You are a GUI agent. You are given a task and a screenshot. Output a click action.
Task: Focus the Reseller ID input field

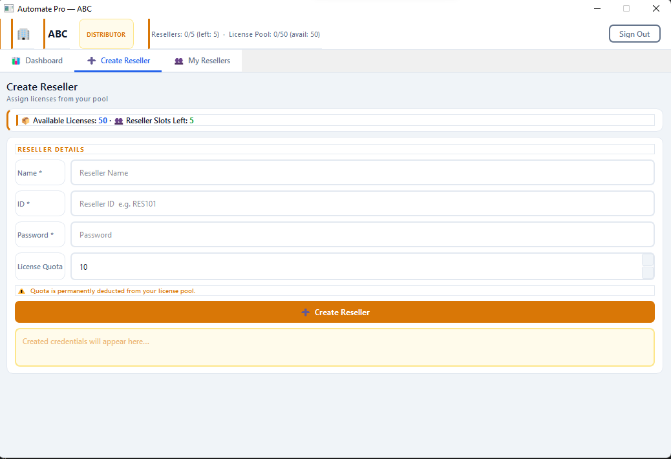tap(363, 204)
